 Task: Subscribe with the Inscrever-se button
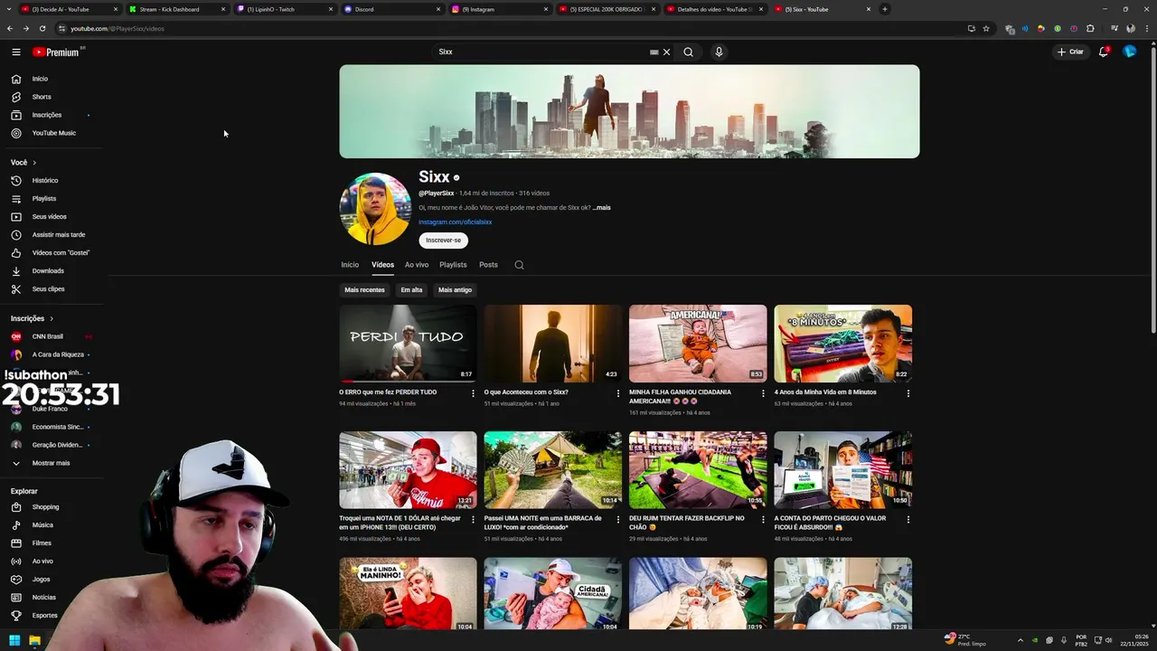click(443, 241)
